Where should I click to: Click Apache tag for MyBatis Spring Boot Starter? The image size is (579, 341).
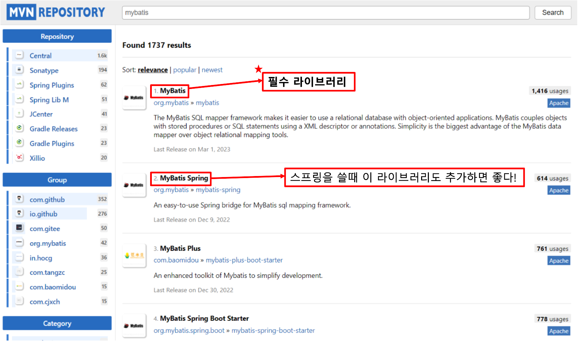(559, 331)
